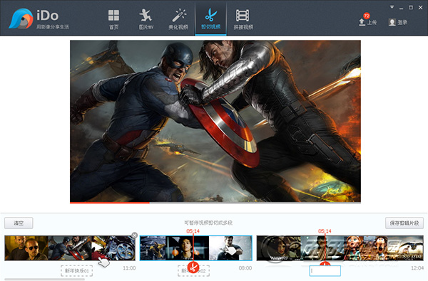Viewport: 428px width, 281px height.
Task: Click the red video progress bar
Action: pos(110,203)
